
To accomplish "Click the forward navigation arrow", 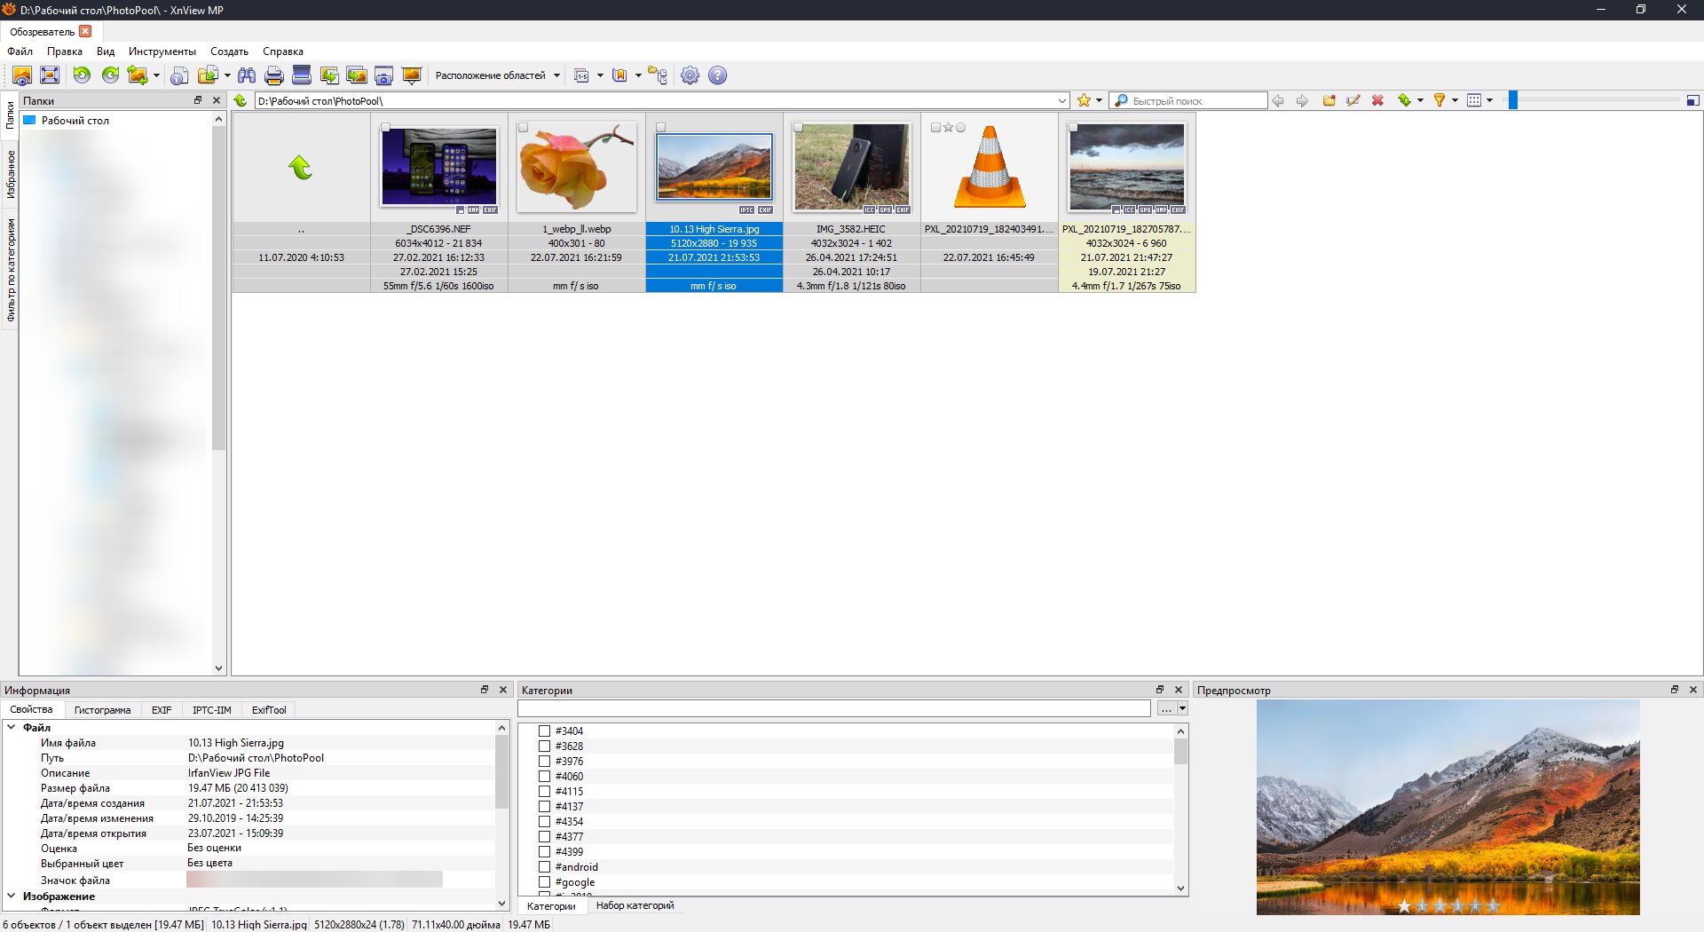I will coord(1302,100).
